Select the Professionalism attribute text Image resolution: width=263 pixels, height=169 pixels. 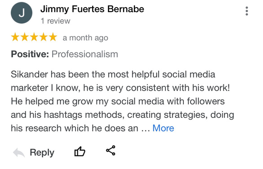coord(85,54)
